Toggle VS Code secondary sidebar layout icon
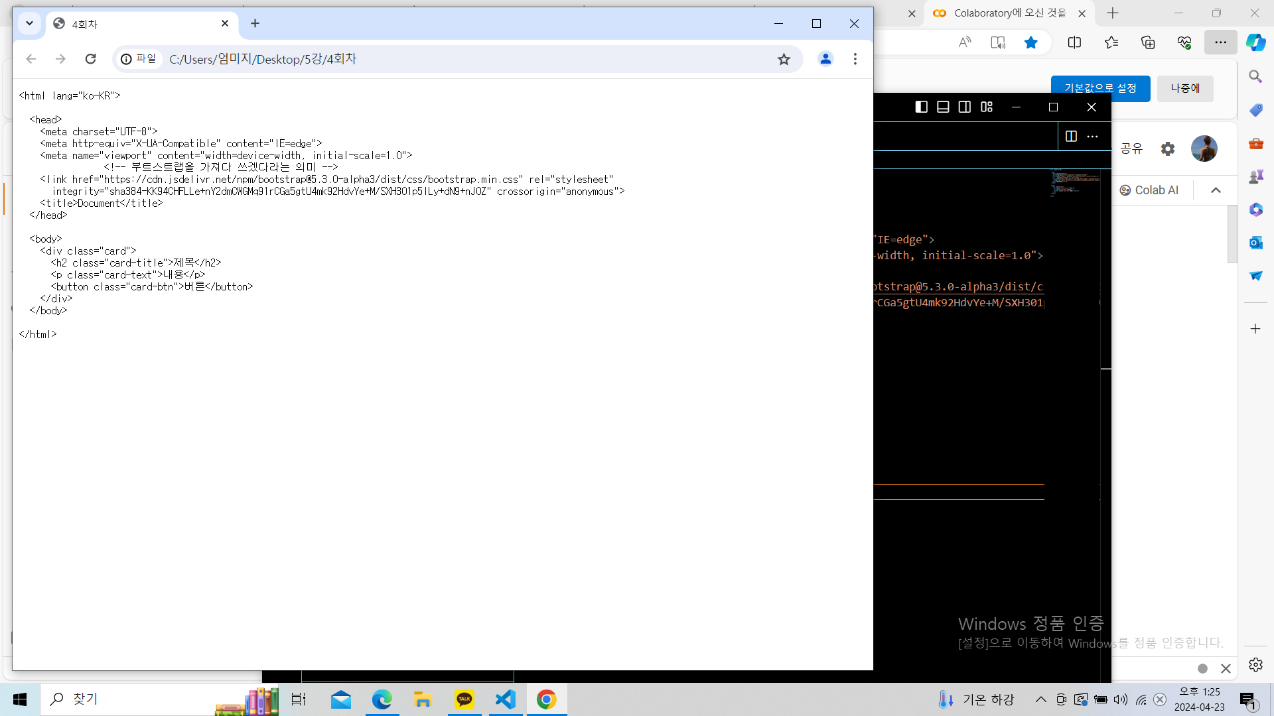 (x=965, y=107)
